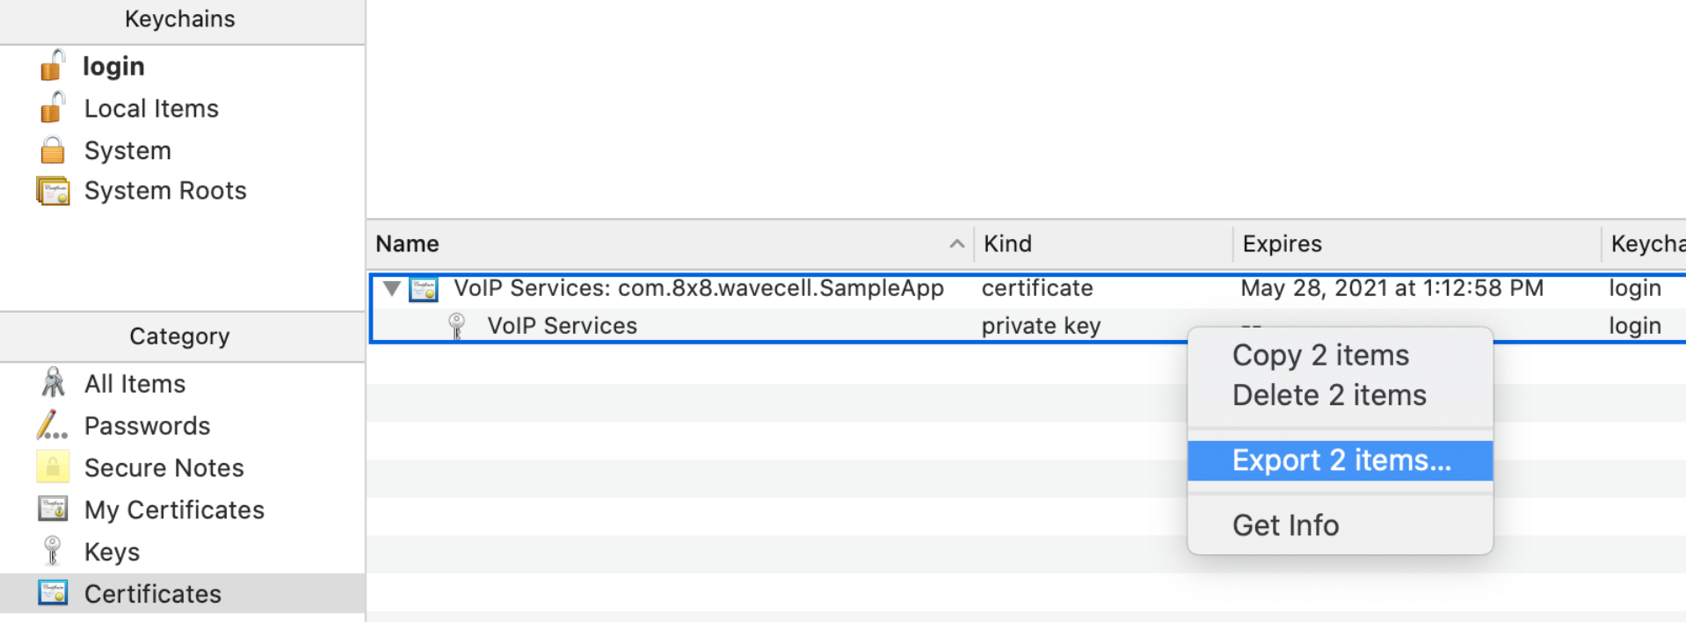
Task: Click the 'login' keychain cell in the private key row
Action: [1635, 326]
